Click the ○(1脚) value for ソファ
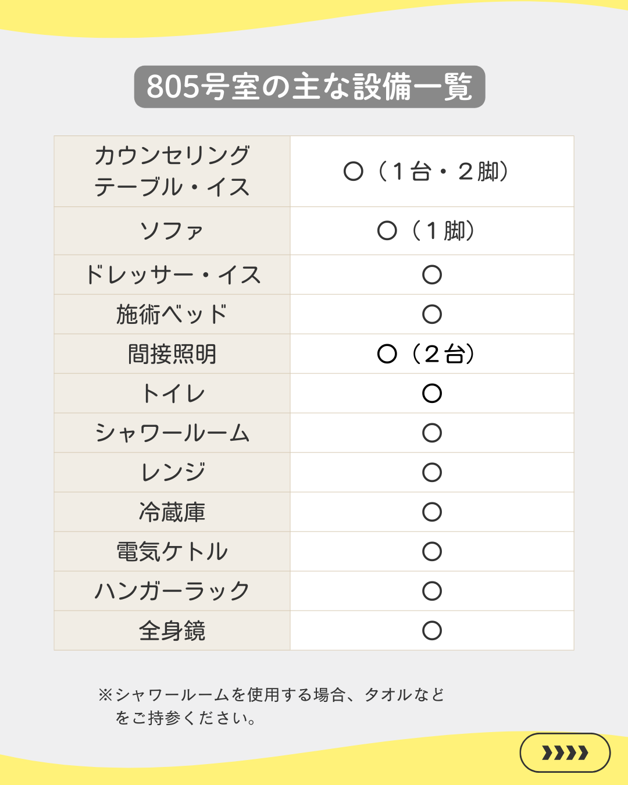Image resolution: width=628 pixels, height=785 pixels. coord(427,231)
